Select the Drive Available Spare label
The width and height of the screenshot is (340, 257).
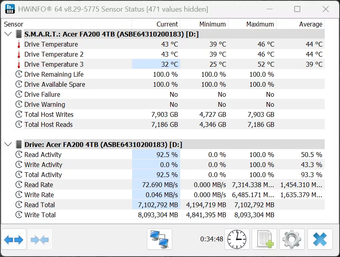click(55, 84)
